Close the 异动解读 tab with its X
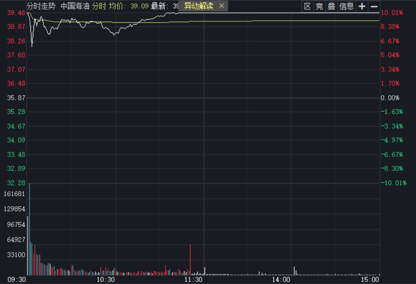 point(222,6)
